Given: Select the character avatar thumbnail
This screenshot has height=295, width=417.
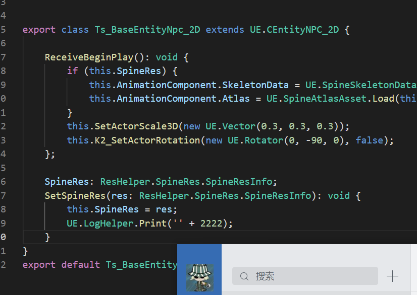Looking at the screenshot, I should coord(199,276).
